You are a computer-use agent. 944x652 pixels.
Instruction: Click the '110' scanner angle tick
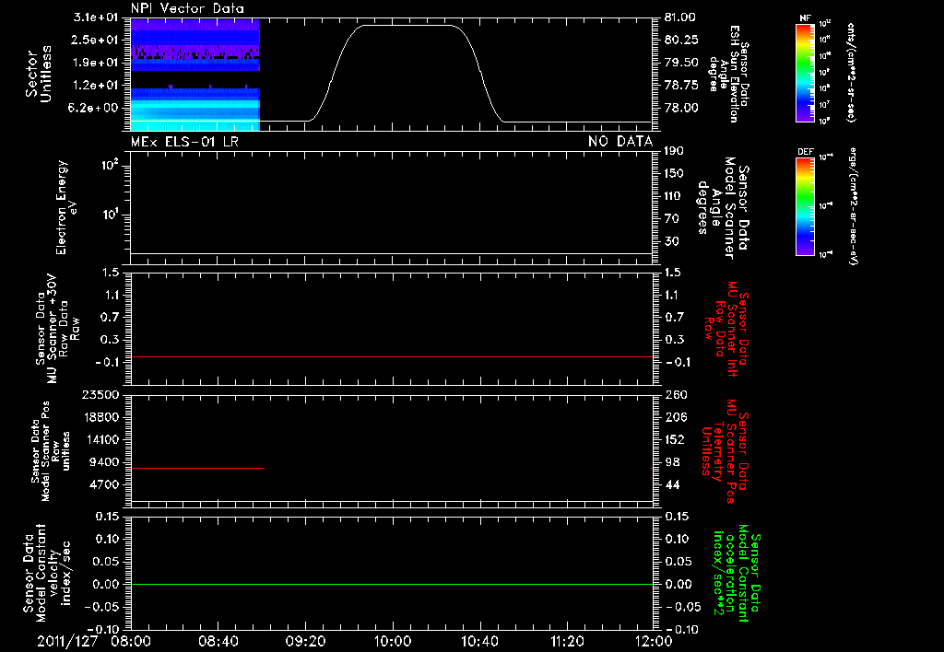pyautogui.click(x=674, y=196)
